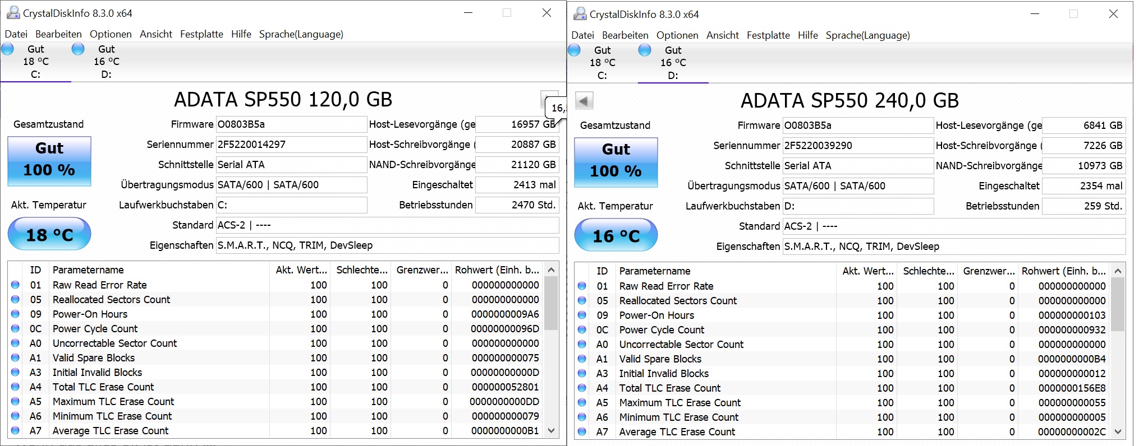
Task: Click the CrystalDiskInfo app icon in left title bar
Action: click(x=12, y=13)
